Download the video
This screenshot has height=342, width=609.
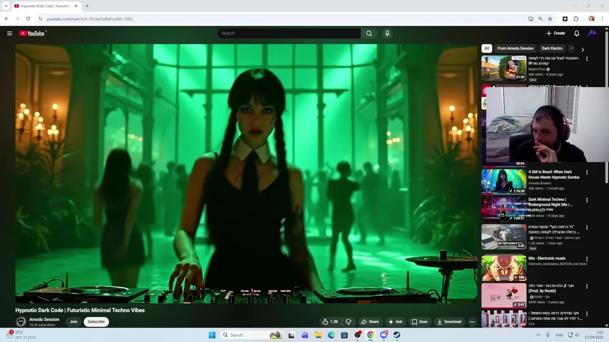tap(449, 322)
